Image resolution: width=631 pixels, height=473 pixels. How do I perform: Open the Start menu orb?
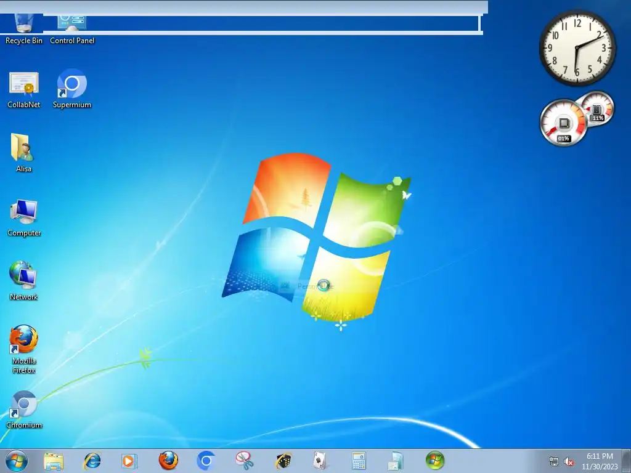[x=17, y=461]
